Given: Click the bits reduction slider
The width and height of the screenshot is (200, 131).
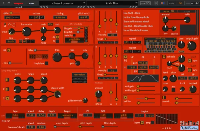Looking at the screenshot, I should tap(15, 63).
